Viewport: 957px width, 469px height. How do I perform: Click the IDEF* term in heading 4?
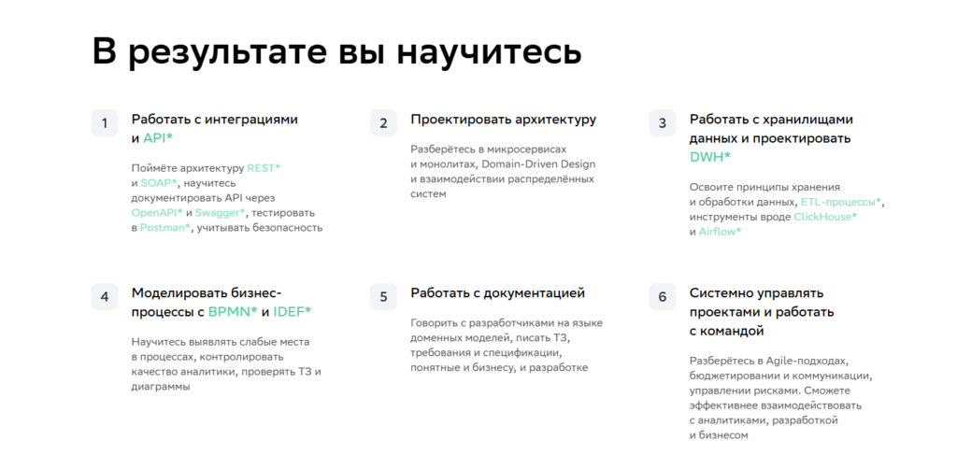[292, 312]
